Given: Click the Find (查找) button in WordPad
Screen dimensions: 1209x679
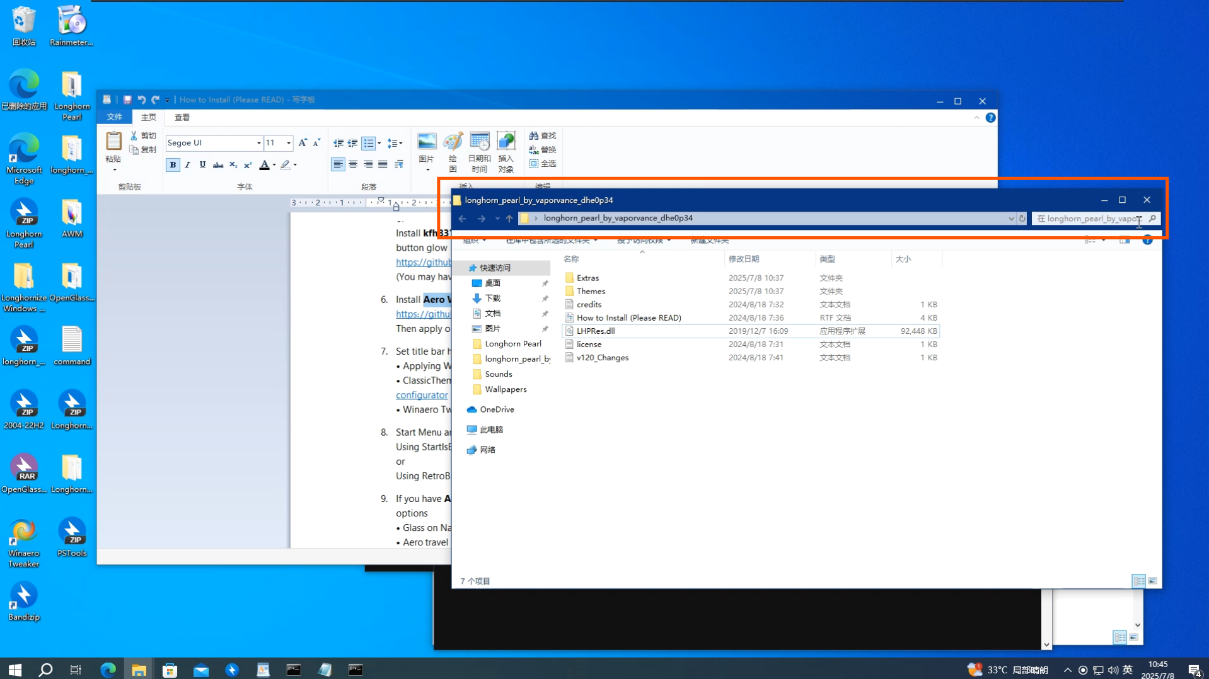Looking at the screenshot, I should [x=543, y=135].
